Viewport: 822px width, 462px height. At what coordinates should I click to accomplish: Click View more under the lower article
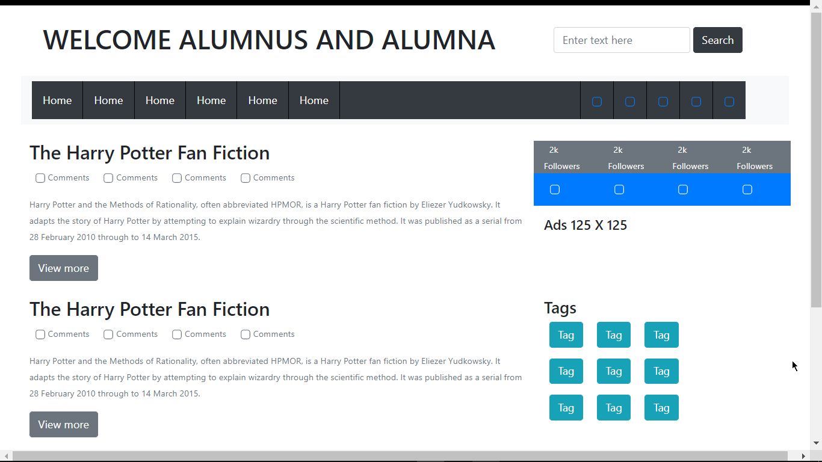pyautogui.click(x=64, y=425)
